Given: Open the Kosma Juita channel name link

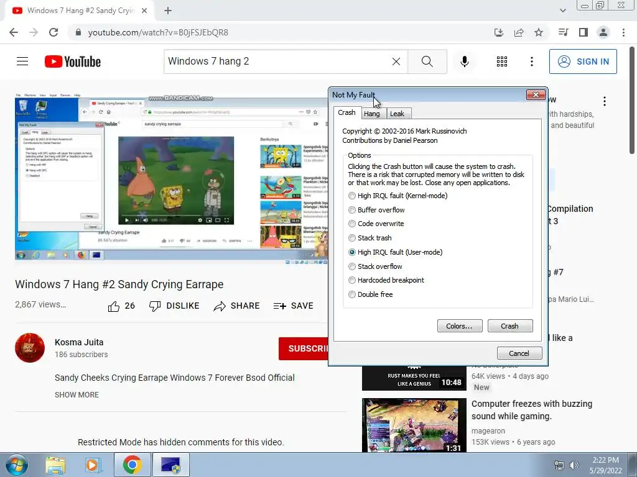Looking at the screenshot, I should pos(79,342).
